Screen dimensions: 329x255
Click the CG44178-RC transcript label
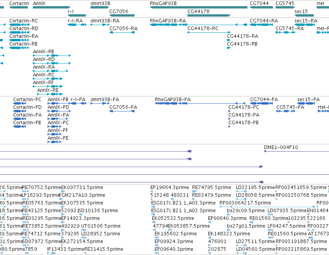(203, 29)
